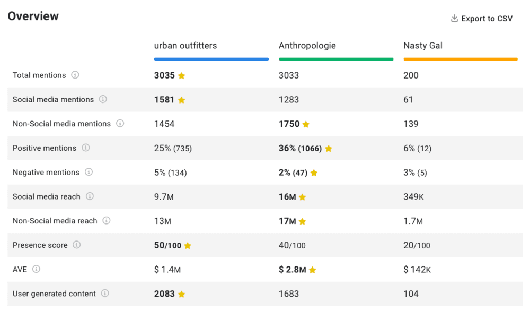Click the star beside 50/100 presence score

[x=188, y=246]
